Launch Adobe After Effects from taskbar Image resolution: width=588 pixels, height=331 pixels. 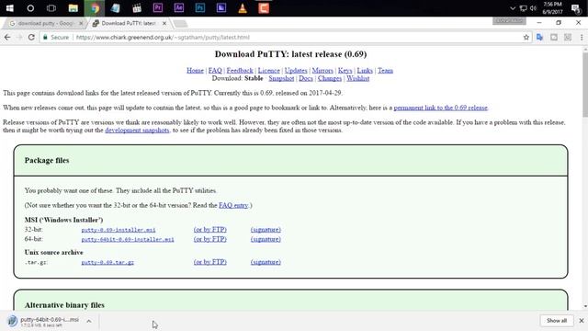pyautogui.click(x=179, y=8)
